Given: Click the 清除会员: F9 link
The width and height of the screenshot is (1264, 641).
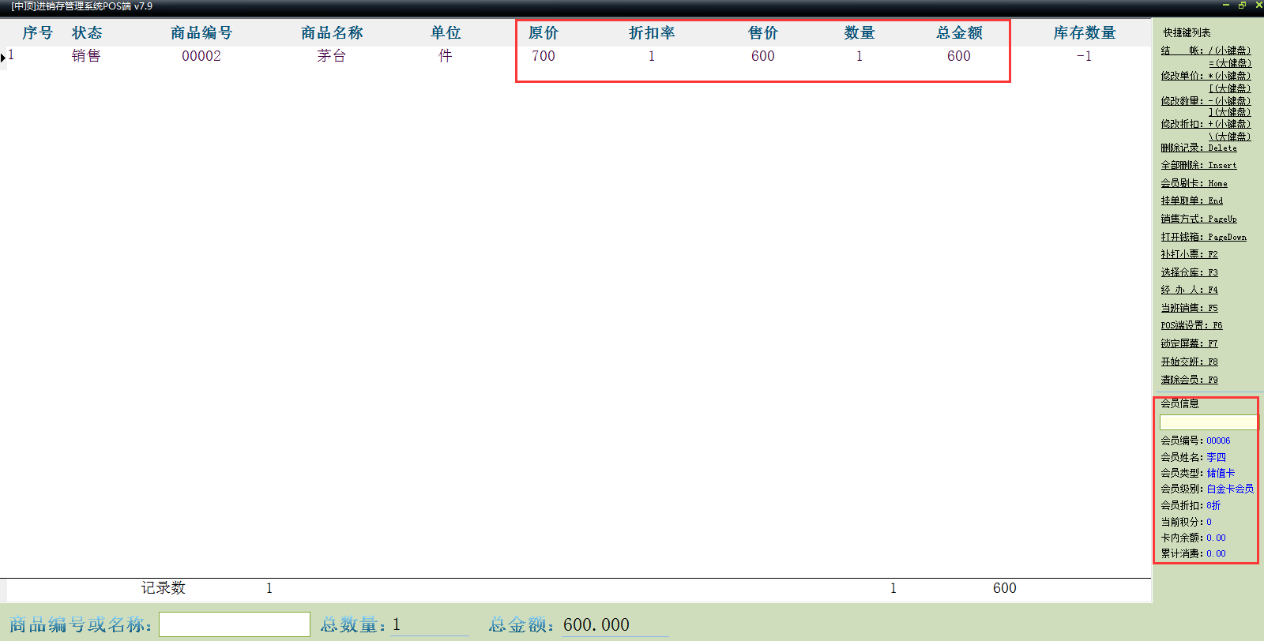Looking at the screenshot, I should coord(1189,380).
